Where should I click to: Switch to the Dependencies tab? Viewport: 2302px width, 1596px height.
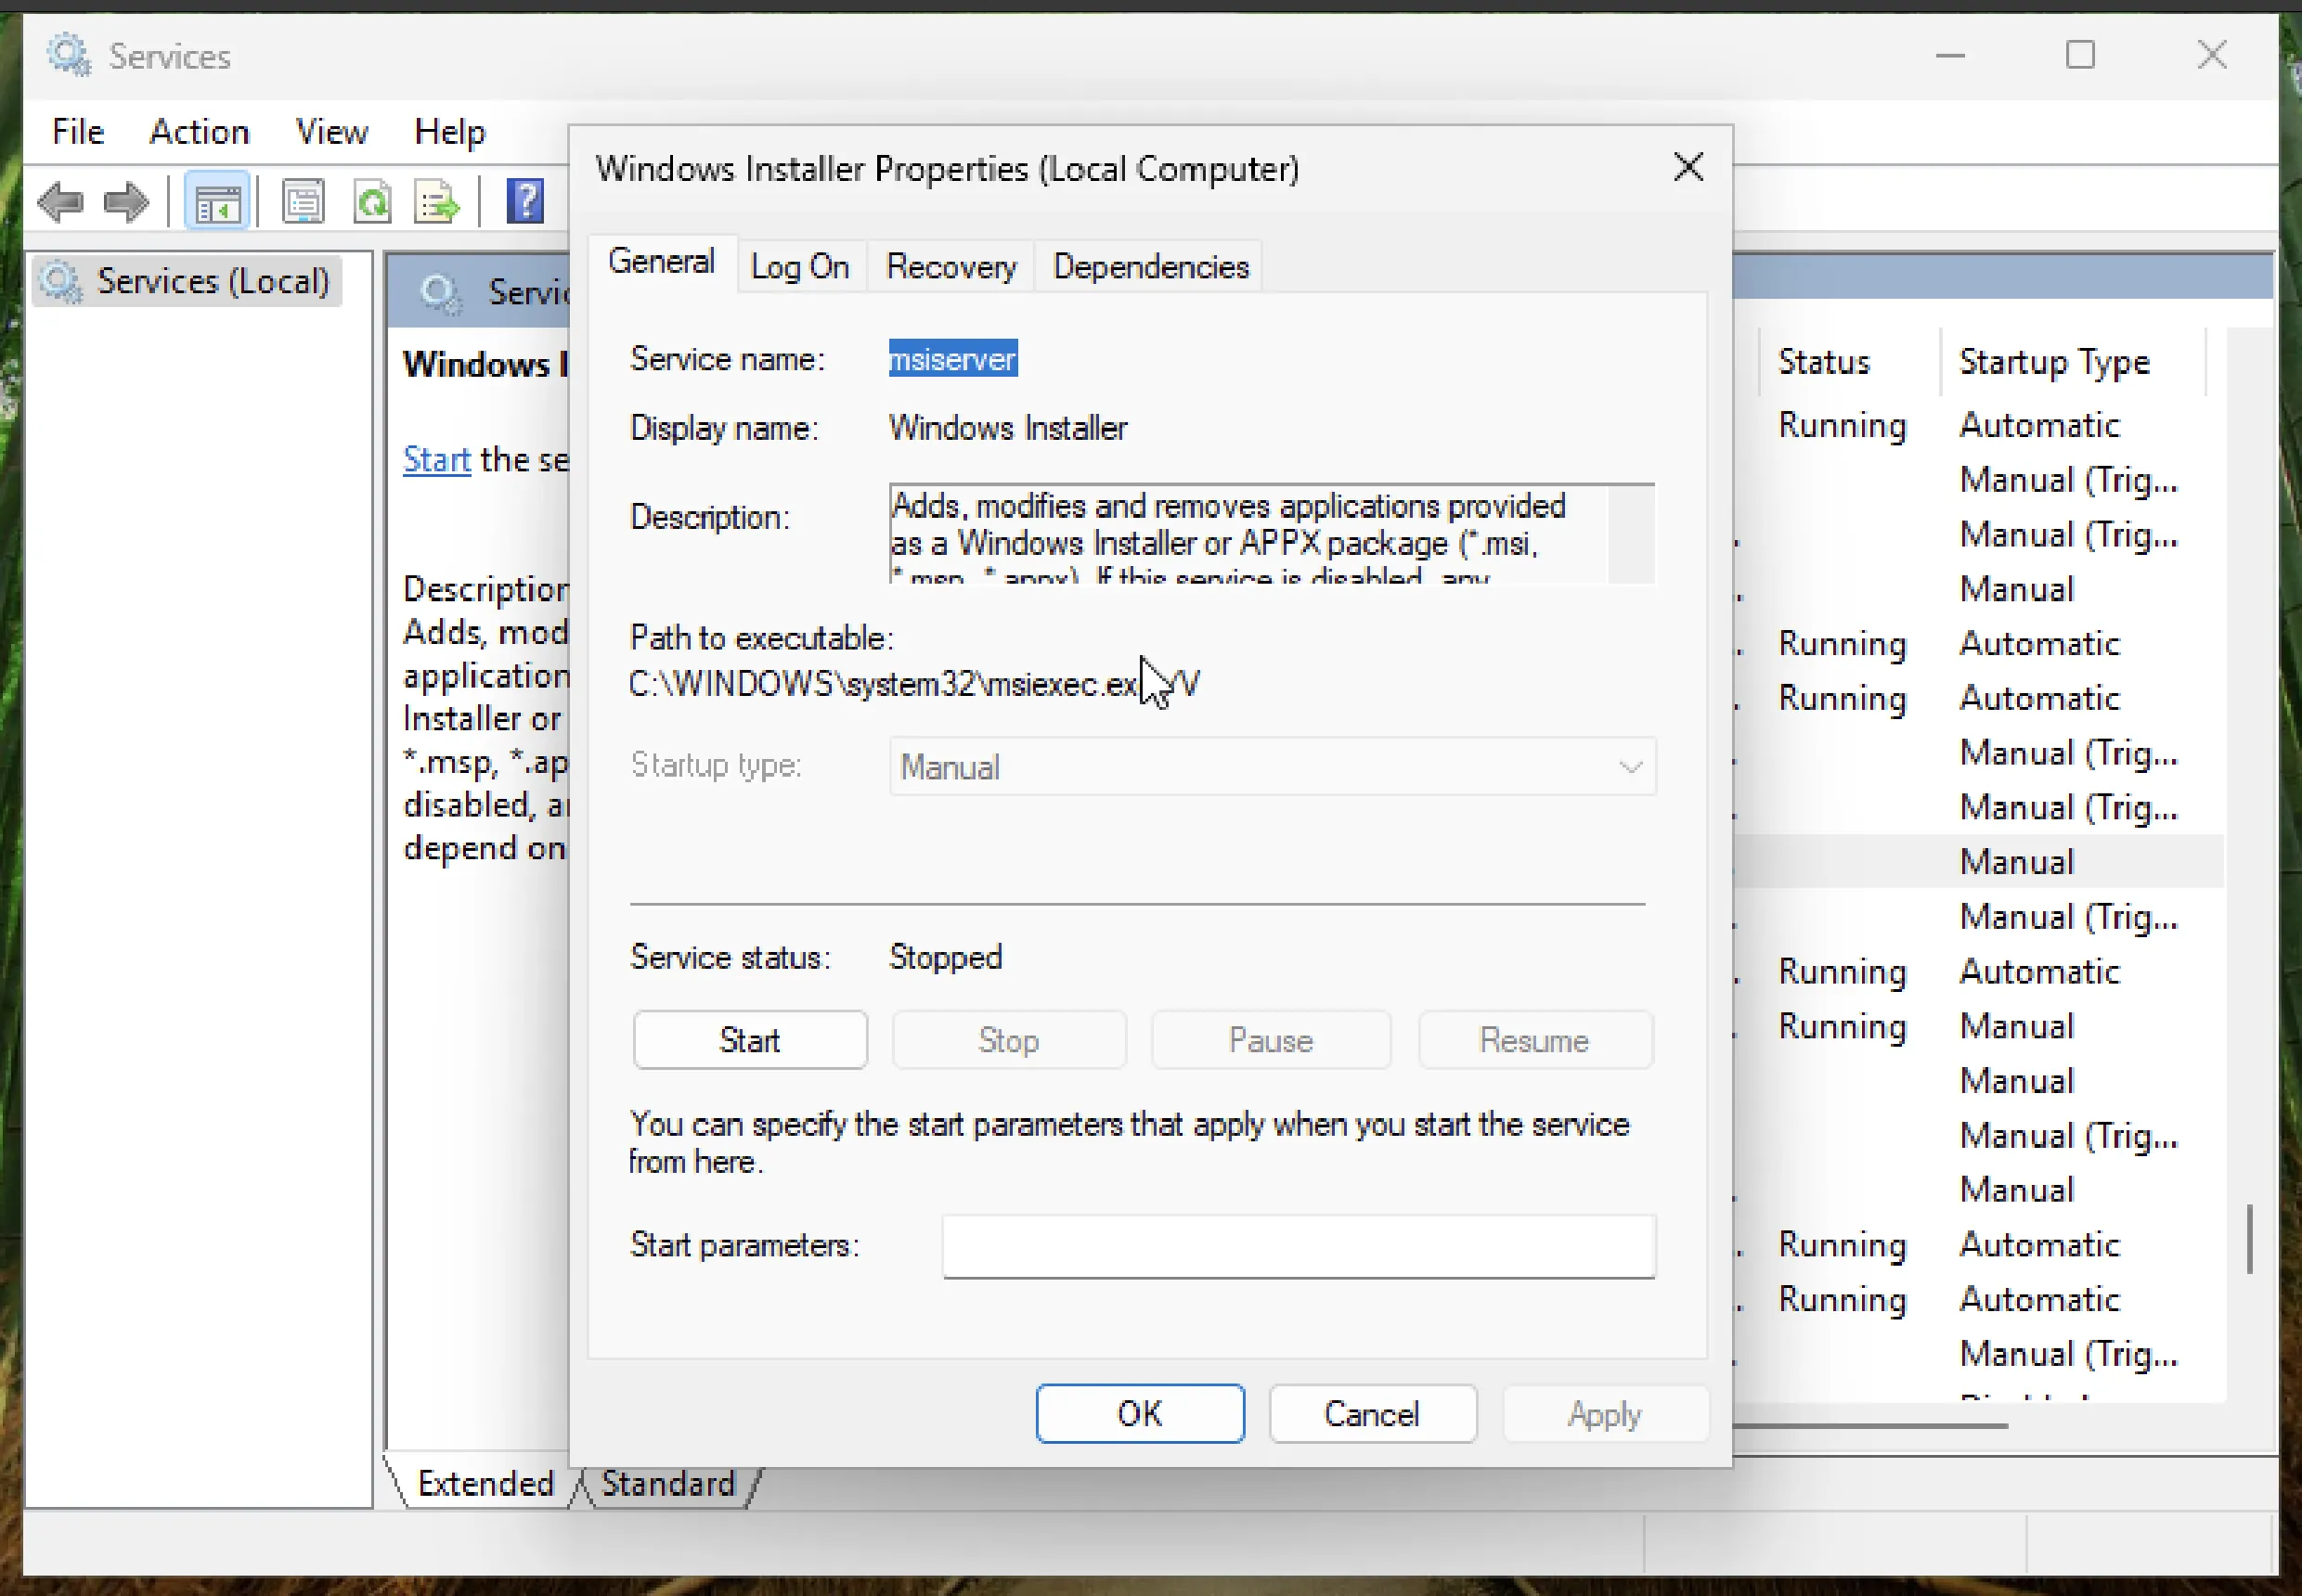click(x=1150, y=267)
